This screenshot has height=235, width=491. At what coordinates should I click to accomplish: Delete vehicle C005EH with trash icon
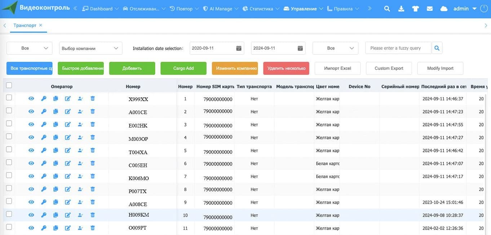[92, 163]
